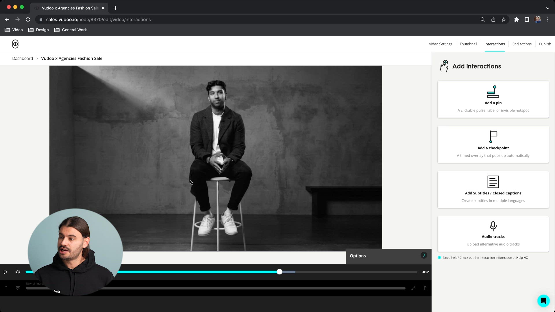Click the checkpoint flag icon

(x=493, y=137)
